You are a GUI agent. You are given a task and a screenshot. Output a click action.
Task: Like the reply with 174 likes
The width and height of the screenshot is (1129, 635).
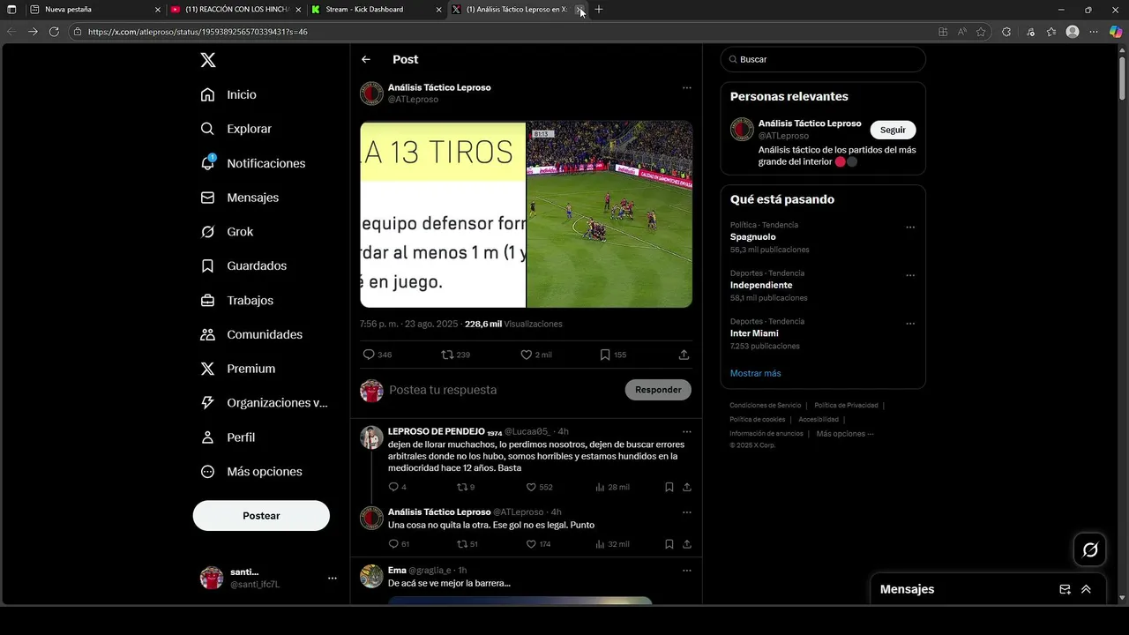[x=538, y=544]
